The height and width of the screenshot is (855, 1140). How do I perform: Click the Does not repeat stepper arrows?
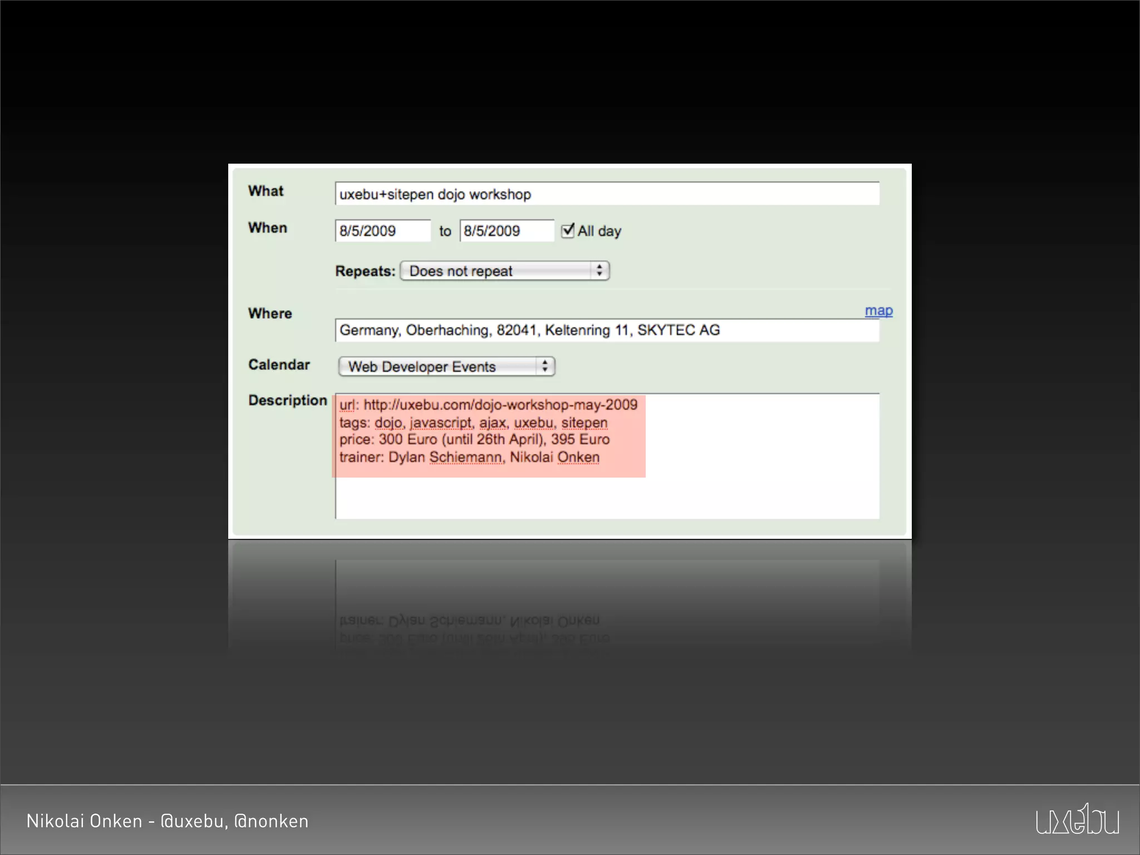coord(600,271)
